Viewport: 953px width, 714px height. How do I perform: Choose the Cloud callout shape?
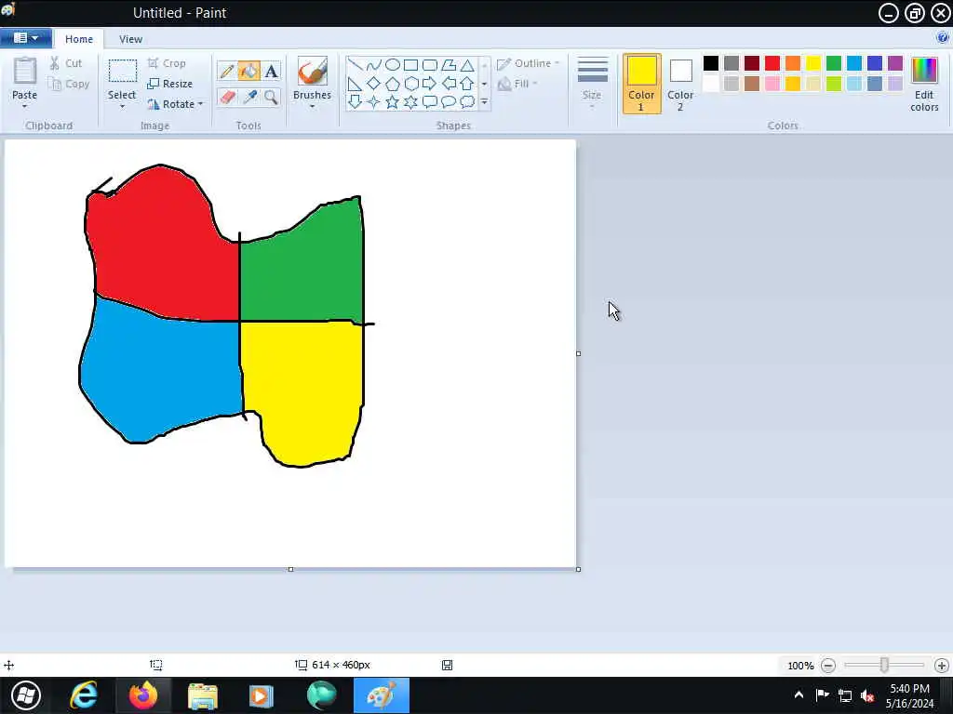(x=467, y=102)
